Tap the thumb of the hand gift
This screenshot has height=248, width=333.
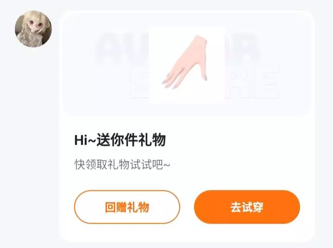coord(204,73)
